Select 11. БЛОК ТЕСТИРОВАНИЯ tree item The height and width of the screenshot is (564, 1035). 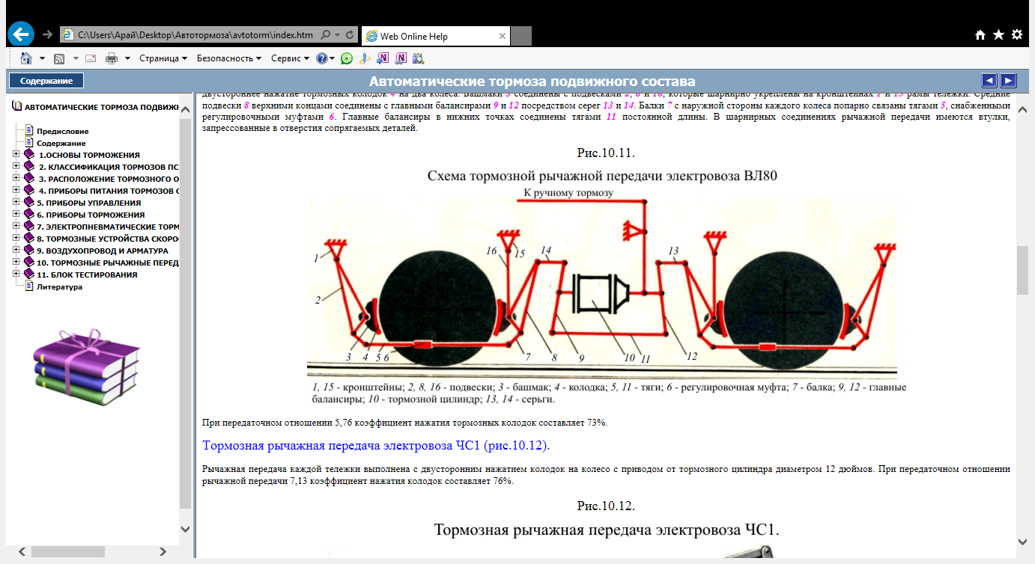click(x=87, y=275)
